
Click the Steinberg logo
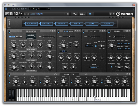[x=125, y=14]
